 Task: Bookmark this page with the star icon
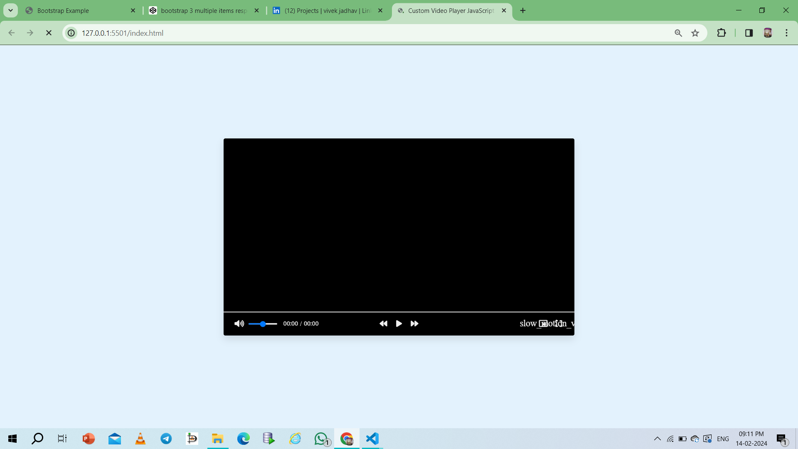tap(695, 33)
